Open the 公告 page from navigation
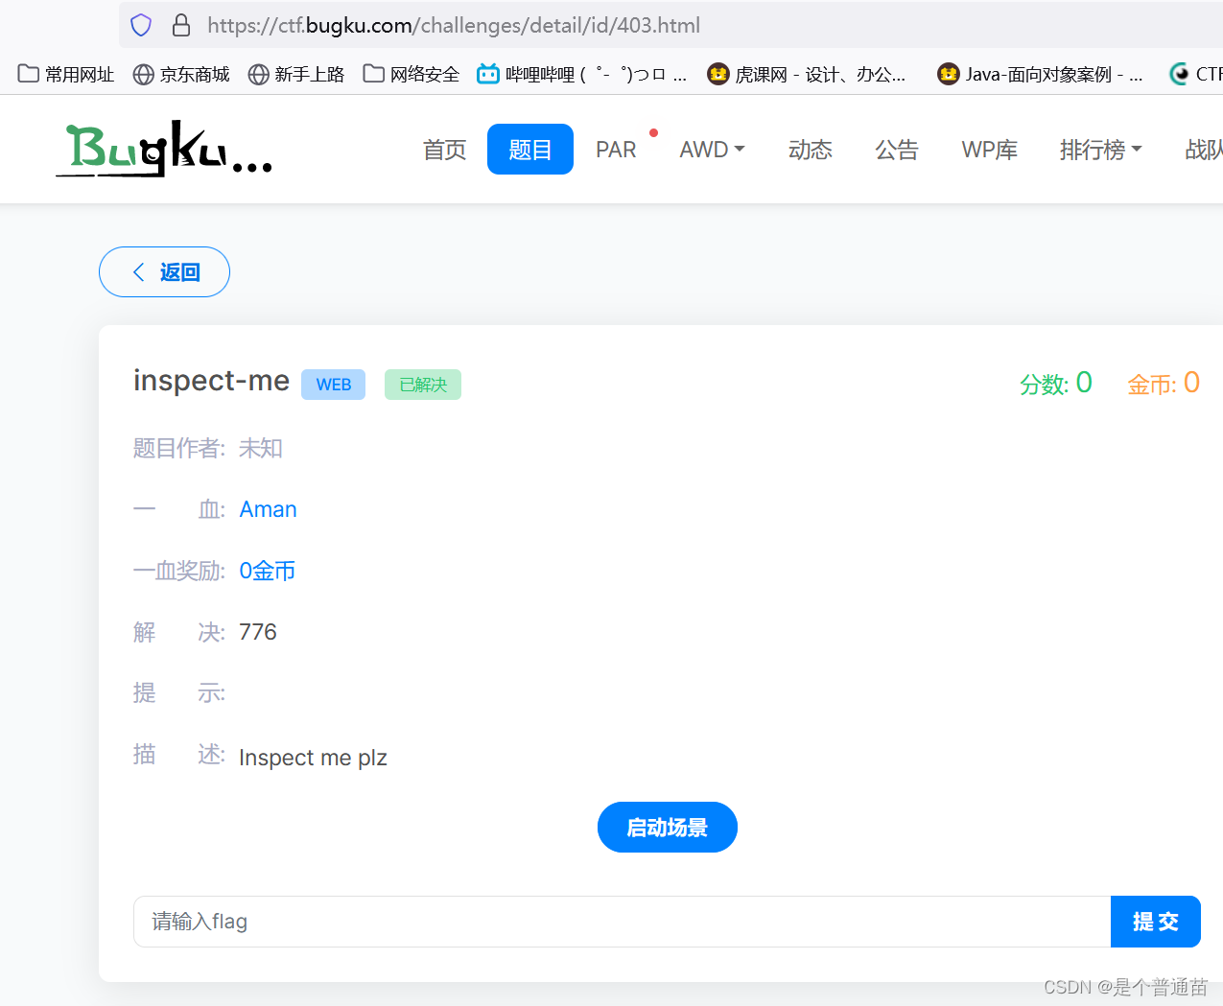 pos(897,149)
